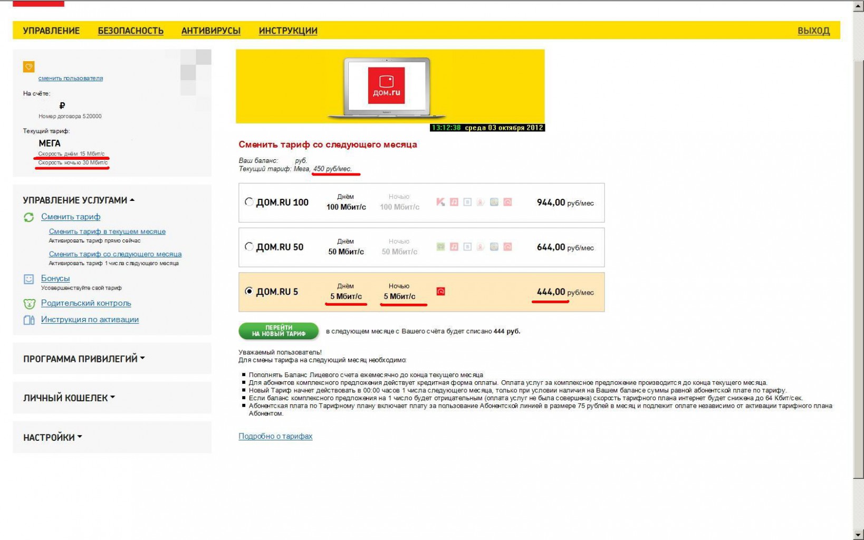The image size is (864, 540).
Task: Click the red spiral icon in ДОМ.RU 5 row
Action: [441, 292]
